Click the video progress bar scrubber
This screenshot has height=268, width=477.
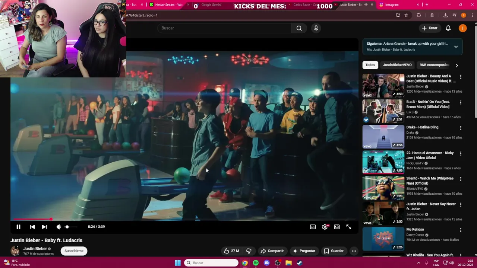[x=51, y=219]
